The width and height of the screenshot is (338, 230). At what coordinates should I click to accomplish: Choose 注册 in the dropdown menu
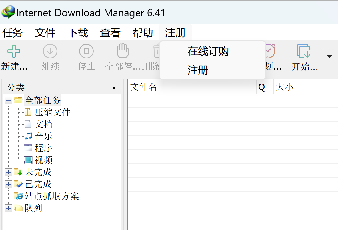tap(198, 70)
